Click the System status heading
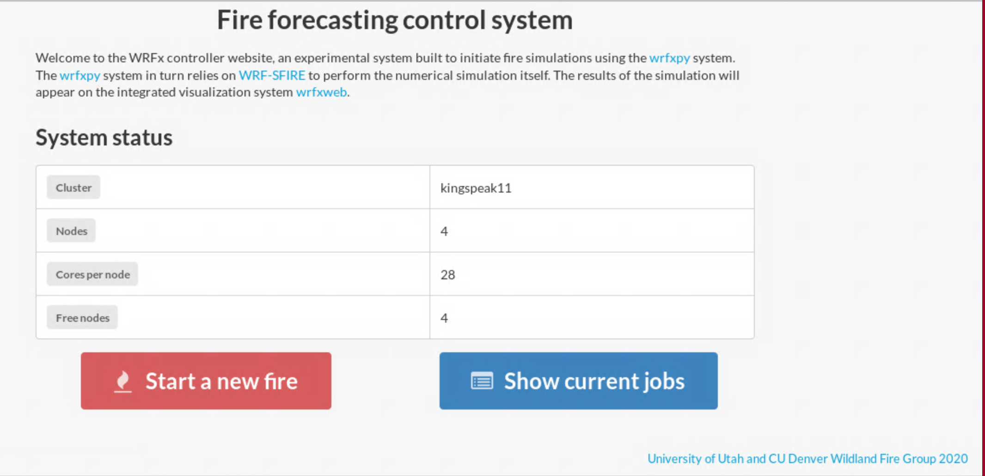This screenshot has width=985, height=476. (104, 138)
